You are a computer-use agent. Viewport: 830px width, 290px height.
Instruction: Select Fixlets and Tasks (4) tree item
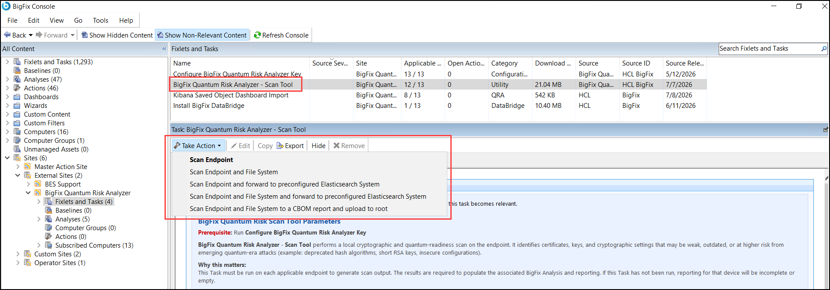pos(84,201)
